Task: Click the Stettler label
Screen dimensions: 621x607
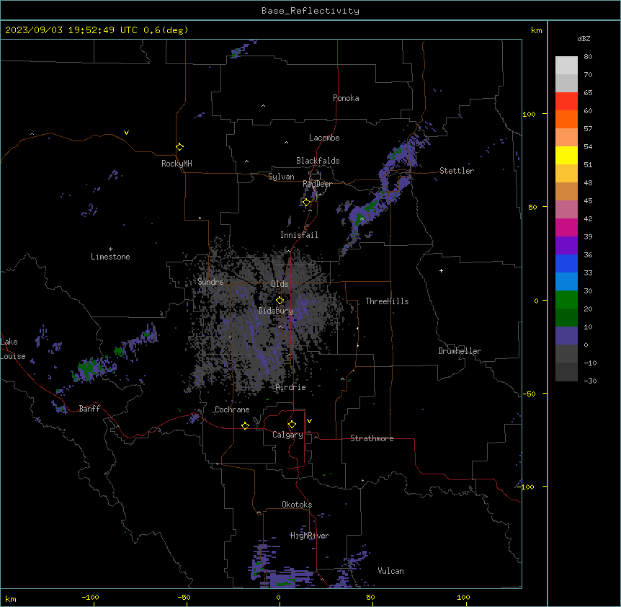Action: [457, 171]
